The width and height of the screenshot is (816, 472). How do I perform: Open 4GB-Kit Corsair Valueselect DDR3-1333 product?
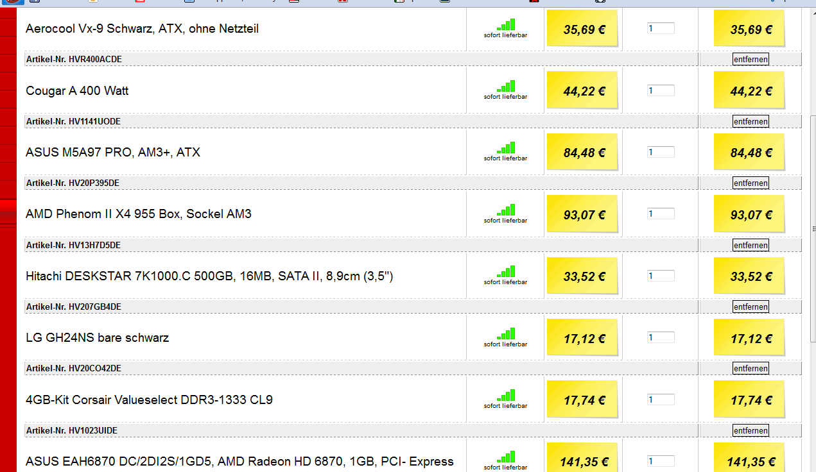click(149, 400)
